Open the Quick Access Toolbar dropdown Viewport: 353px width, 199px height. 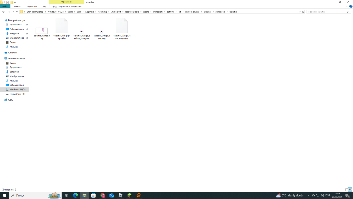click(x=15, y=2)
